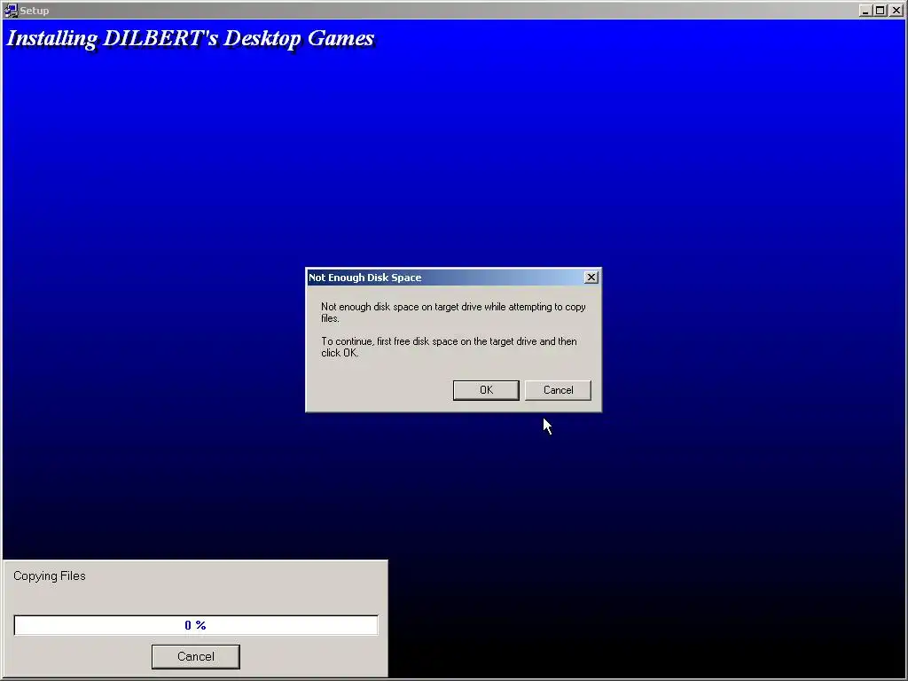Click the 0 % copy progress bar
The height and width of the screenshot is (681, 908).
pos(196,625)
